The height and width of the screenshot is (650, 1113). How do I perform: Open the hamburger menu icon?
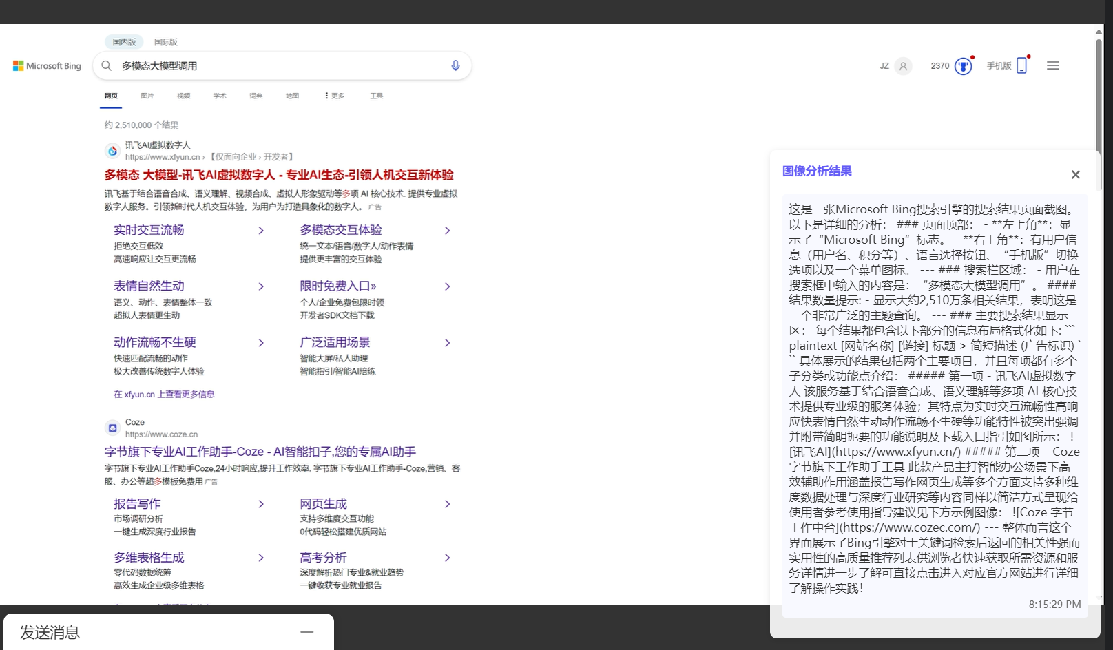point(1053,65)
